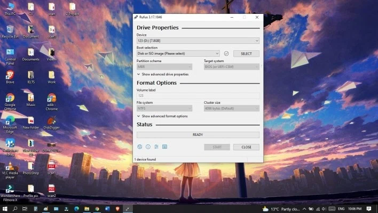Image resolution: width=378 pixels, height=213 pixels.
Task: Click the Volume label input field
Action: (x=198, y=95)
